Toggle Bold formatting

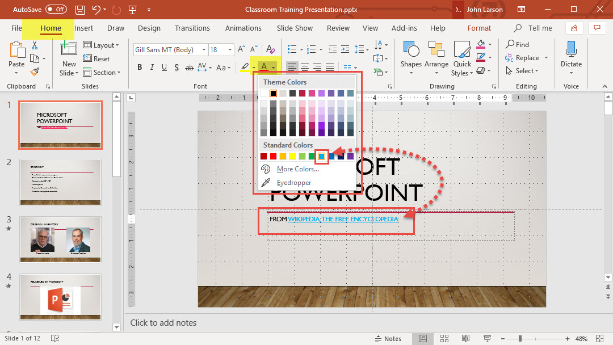140,68
